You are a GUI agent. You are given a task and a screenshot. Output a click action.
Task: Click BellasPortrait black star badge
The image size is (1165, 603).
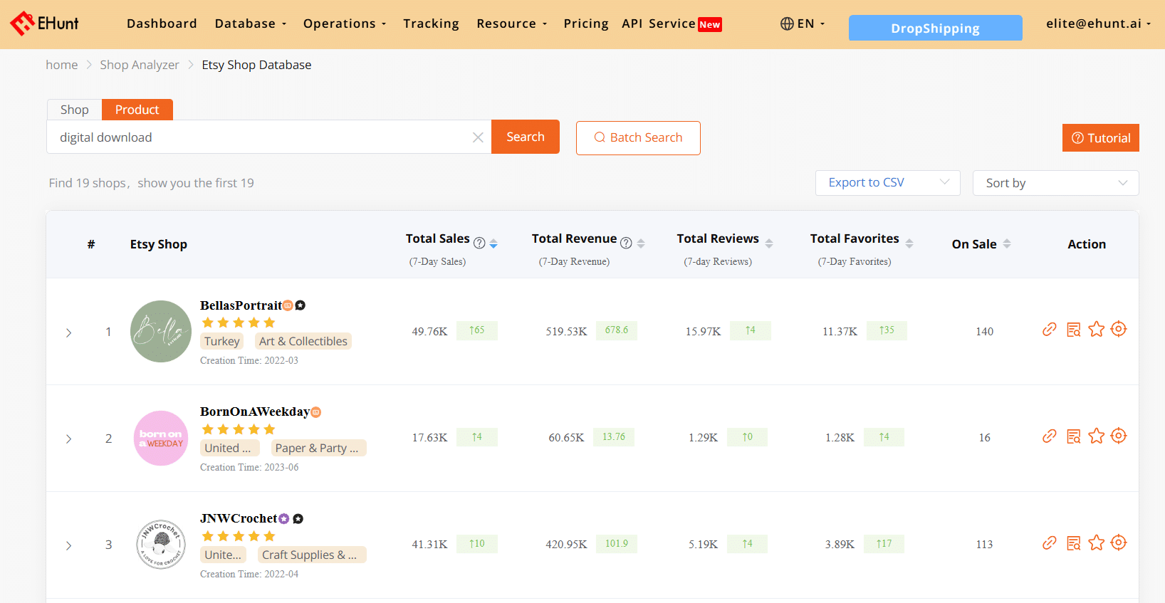pyautogui.click(x=301, y=305)
